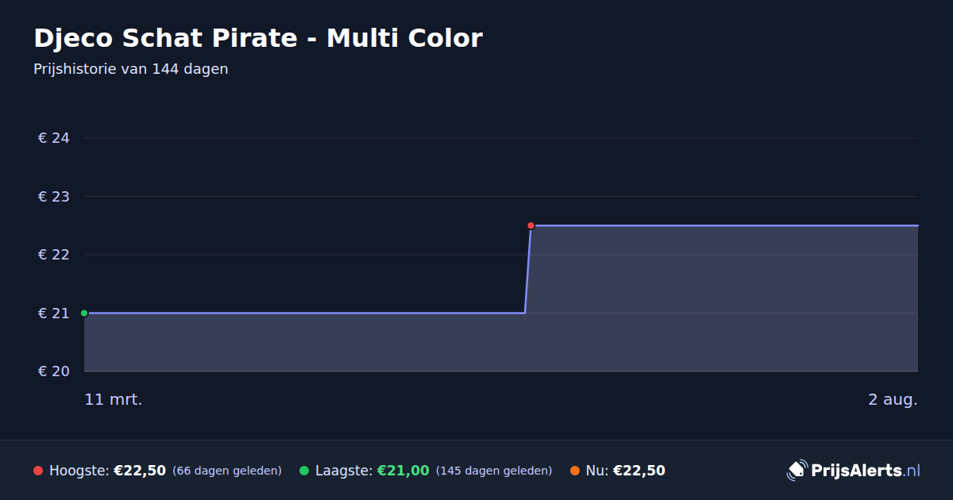Viewport: 953px width, 500px height.
Task: Click the 145 dagen geleden note
Action: pyautogui.click(x=494, y=471)
